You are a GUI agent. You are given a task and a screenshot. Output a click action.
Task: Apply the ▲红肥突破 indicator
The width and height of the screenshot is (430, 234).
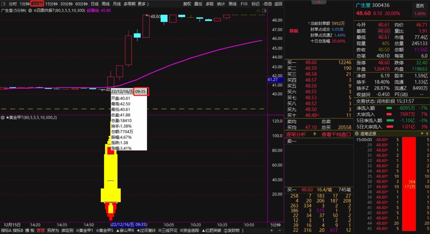[211, 230]
